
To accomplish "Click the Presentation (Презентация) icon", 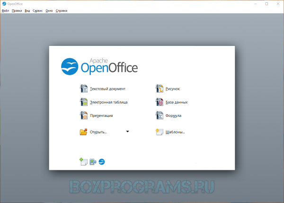I will click(84, 115).
